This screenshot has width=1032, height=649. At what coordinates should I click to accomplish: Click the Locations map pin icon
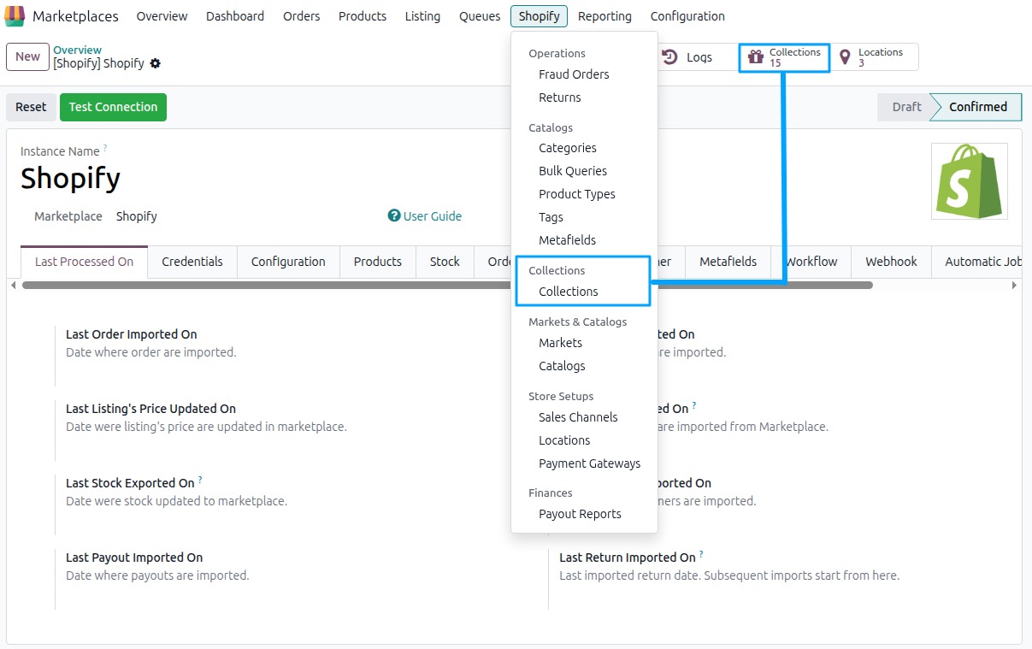pyautogui.click(x=845, y=57)
